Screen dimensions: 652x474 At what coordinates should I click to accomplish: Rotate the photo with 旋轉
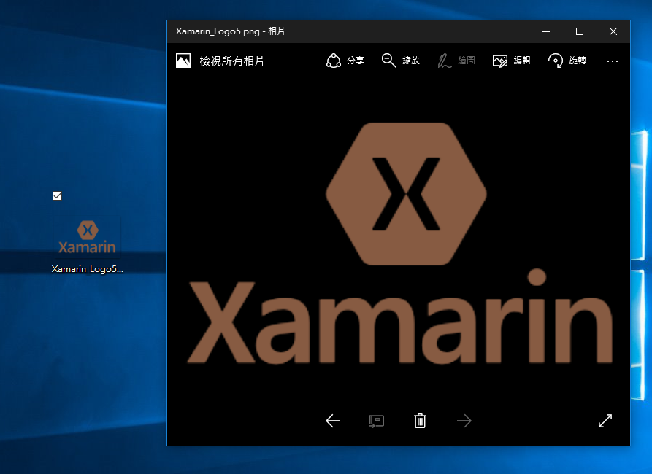(x=567, y=61)
